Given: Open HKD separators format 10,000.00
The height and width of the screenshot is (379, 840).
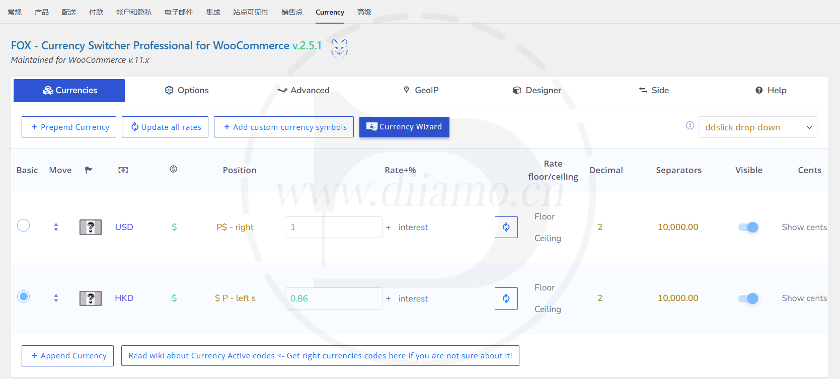Looking at the screenshot, I should (x=678, y=298).
